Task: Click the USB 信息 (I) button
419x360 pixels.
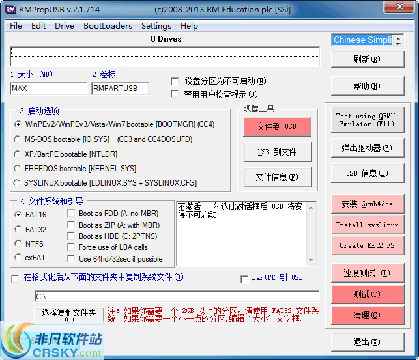Action: click(x=368, y=173)
